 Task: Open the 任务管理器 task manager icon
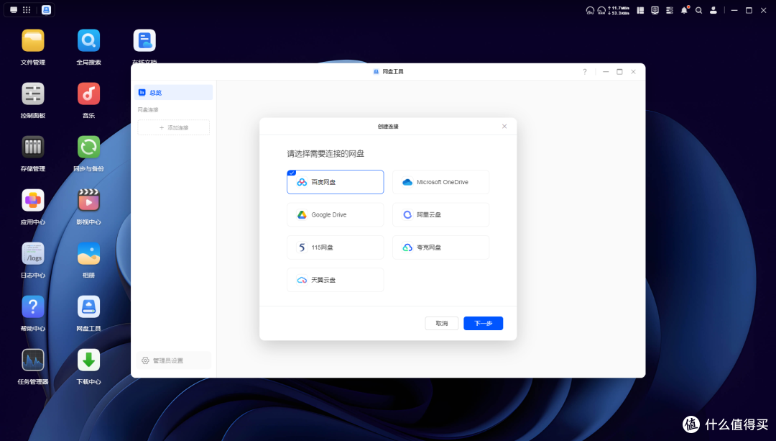click(x=32, y=360)
